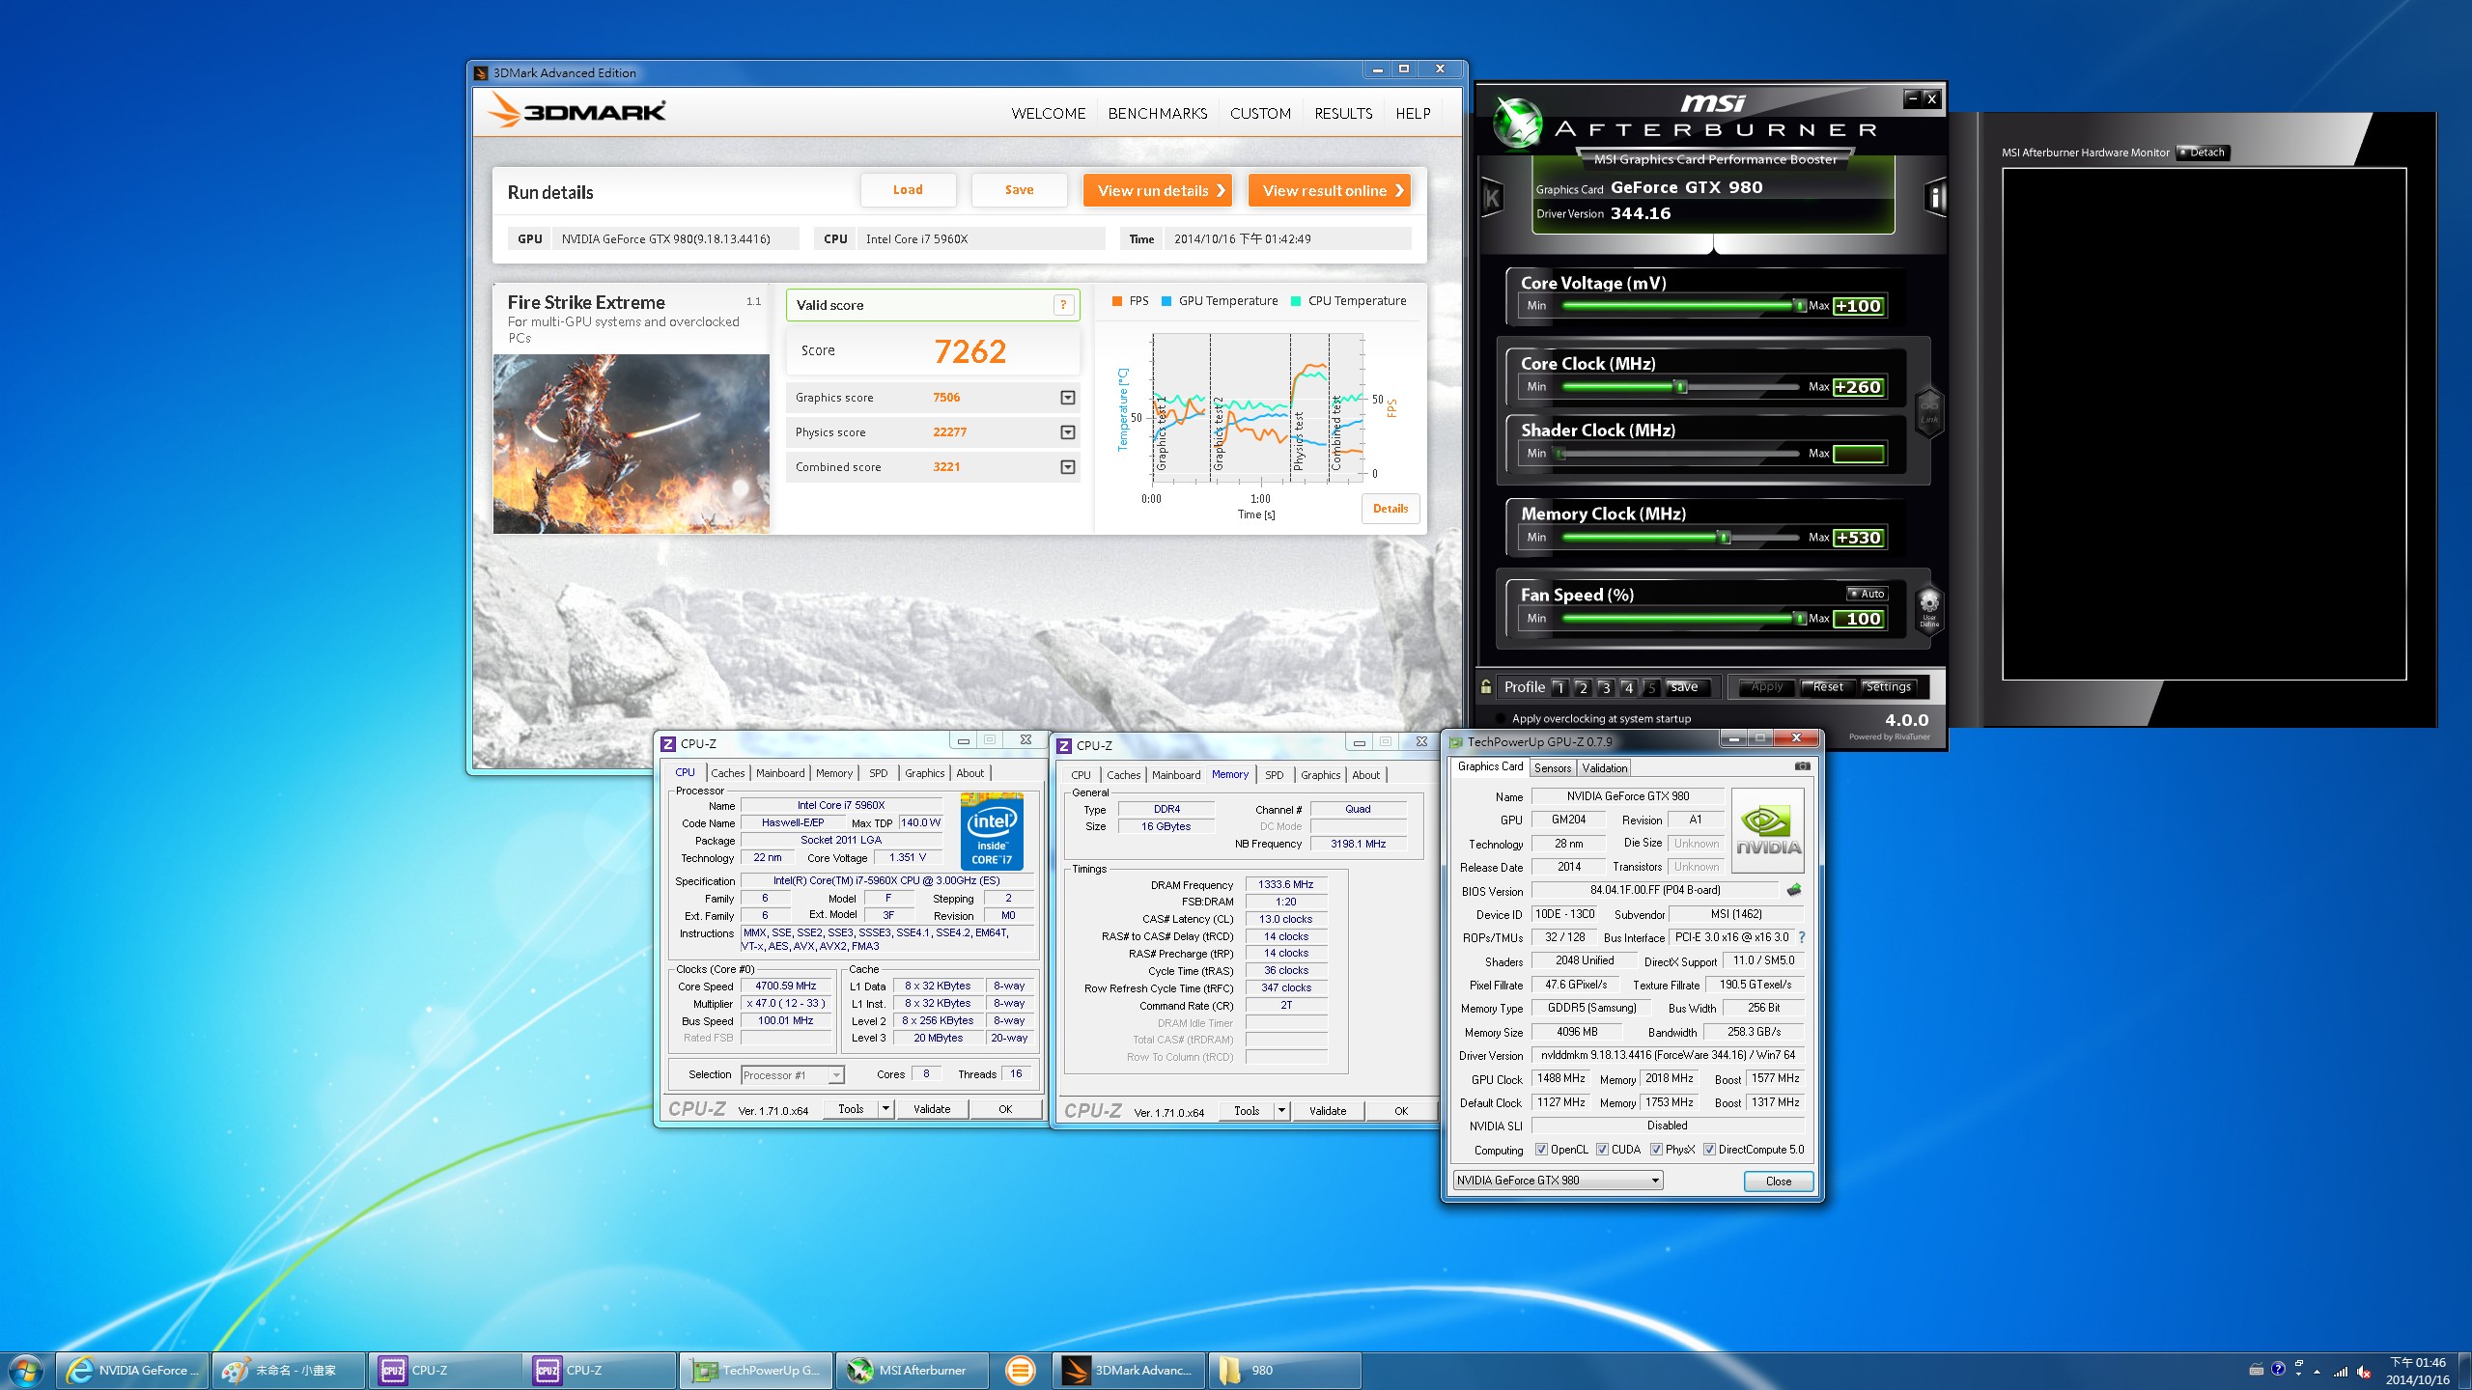Image resolution: width=2472 pixels, height=1390 pixels.
Task: Click the fan User Define gear icon
Action: [x=1928, y=608]
